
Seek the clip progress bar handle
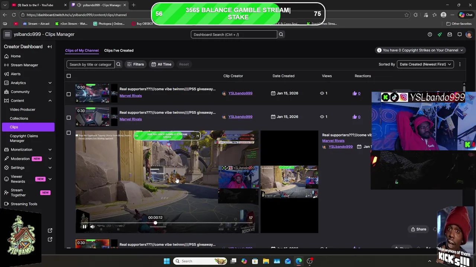click(155, 223)
